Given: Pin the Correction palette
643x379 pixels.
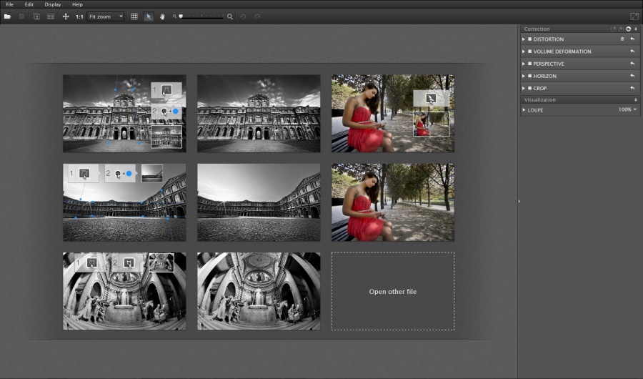Looking at the screenshot, I should click(636, 29).
